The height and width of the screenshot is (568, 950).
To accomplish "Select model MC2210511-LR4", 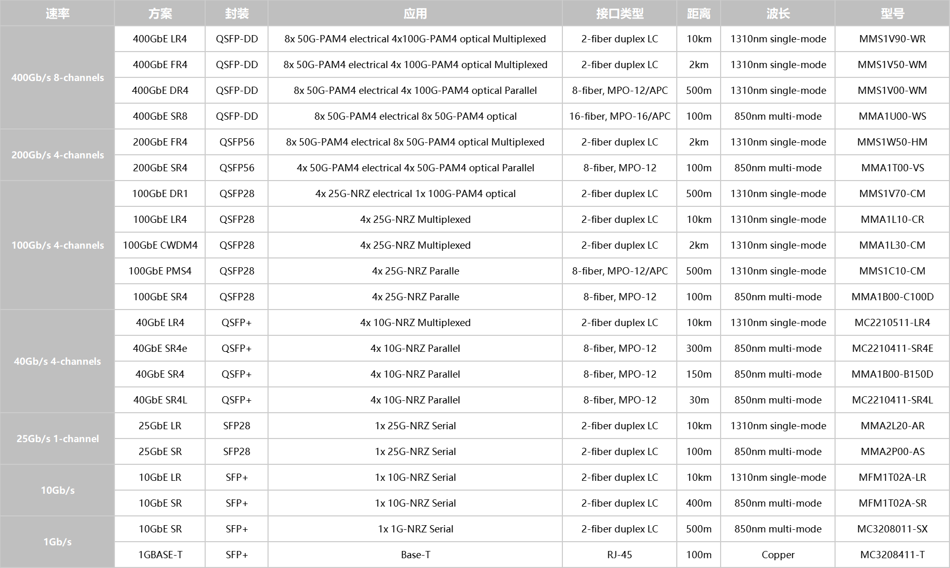I will pos(892,322).
